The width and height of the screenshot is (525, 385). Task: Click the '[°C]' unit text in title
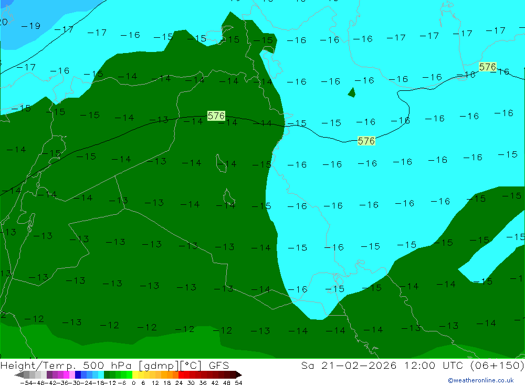[x=191, y=365]
